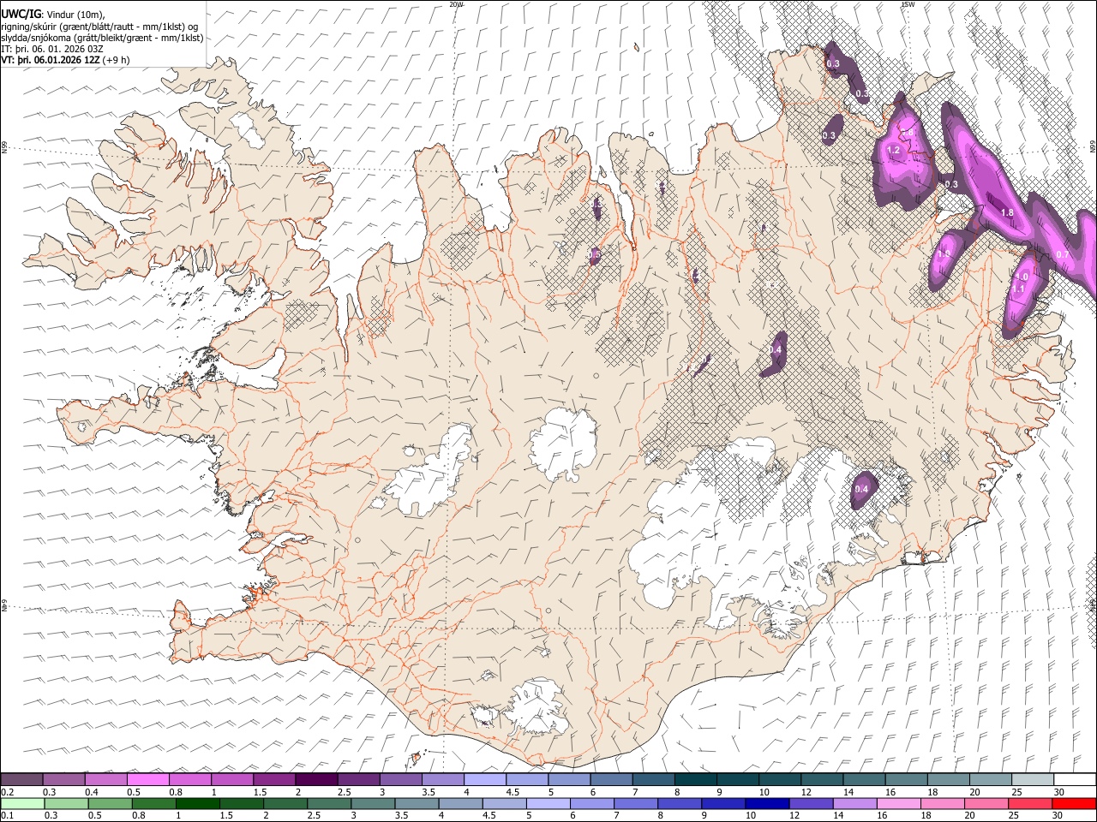
Task: Click the pure red 30 swatch, lower legend row
Action: pyautogui.click(x=1075, y=803)
